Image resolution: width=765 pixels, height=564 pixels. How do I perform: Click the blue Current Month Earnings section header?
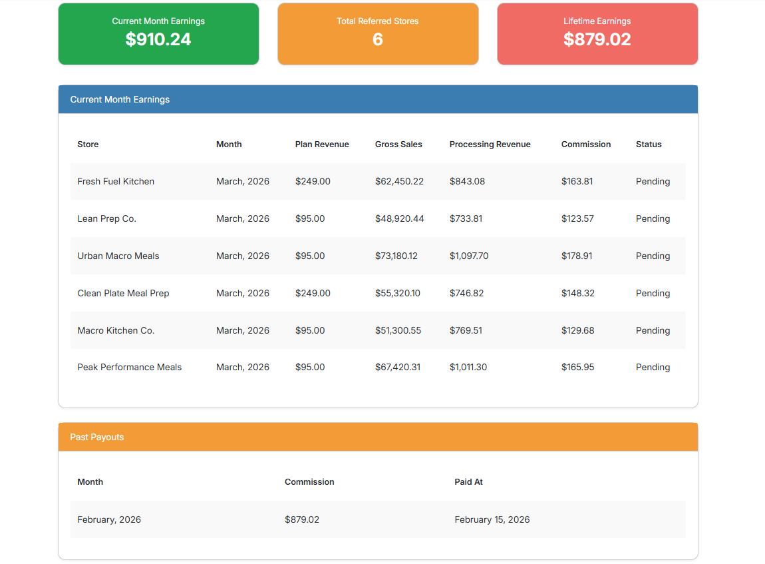click(x=378, y=99)
